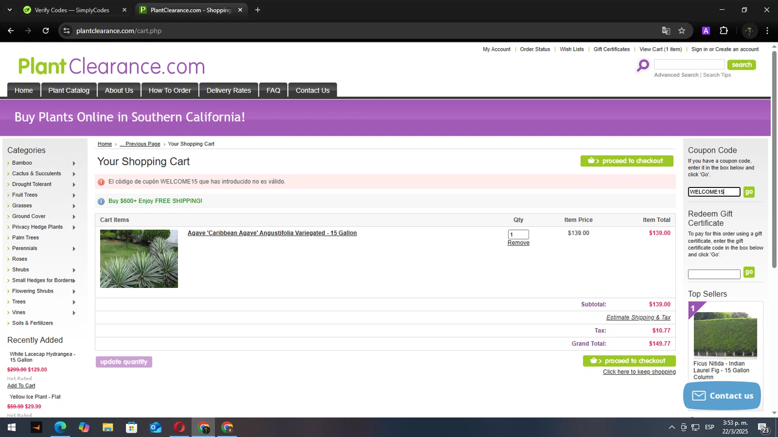
Task: Click the translate page icon
Action: 666,31
